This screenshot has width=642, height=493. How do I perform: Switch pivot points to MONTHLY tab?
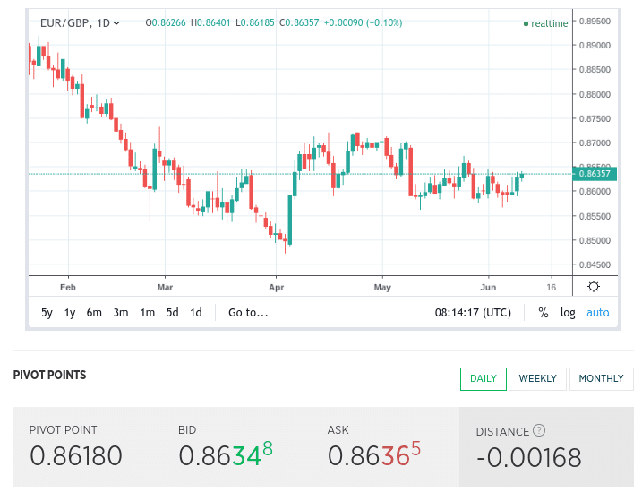(601, 378)
